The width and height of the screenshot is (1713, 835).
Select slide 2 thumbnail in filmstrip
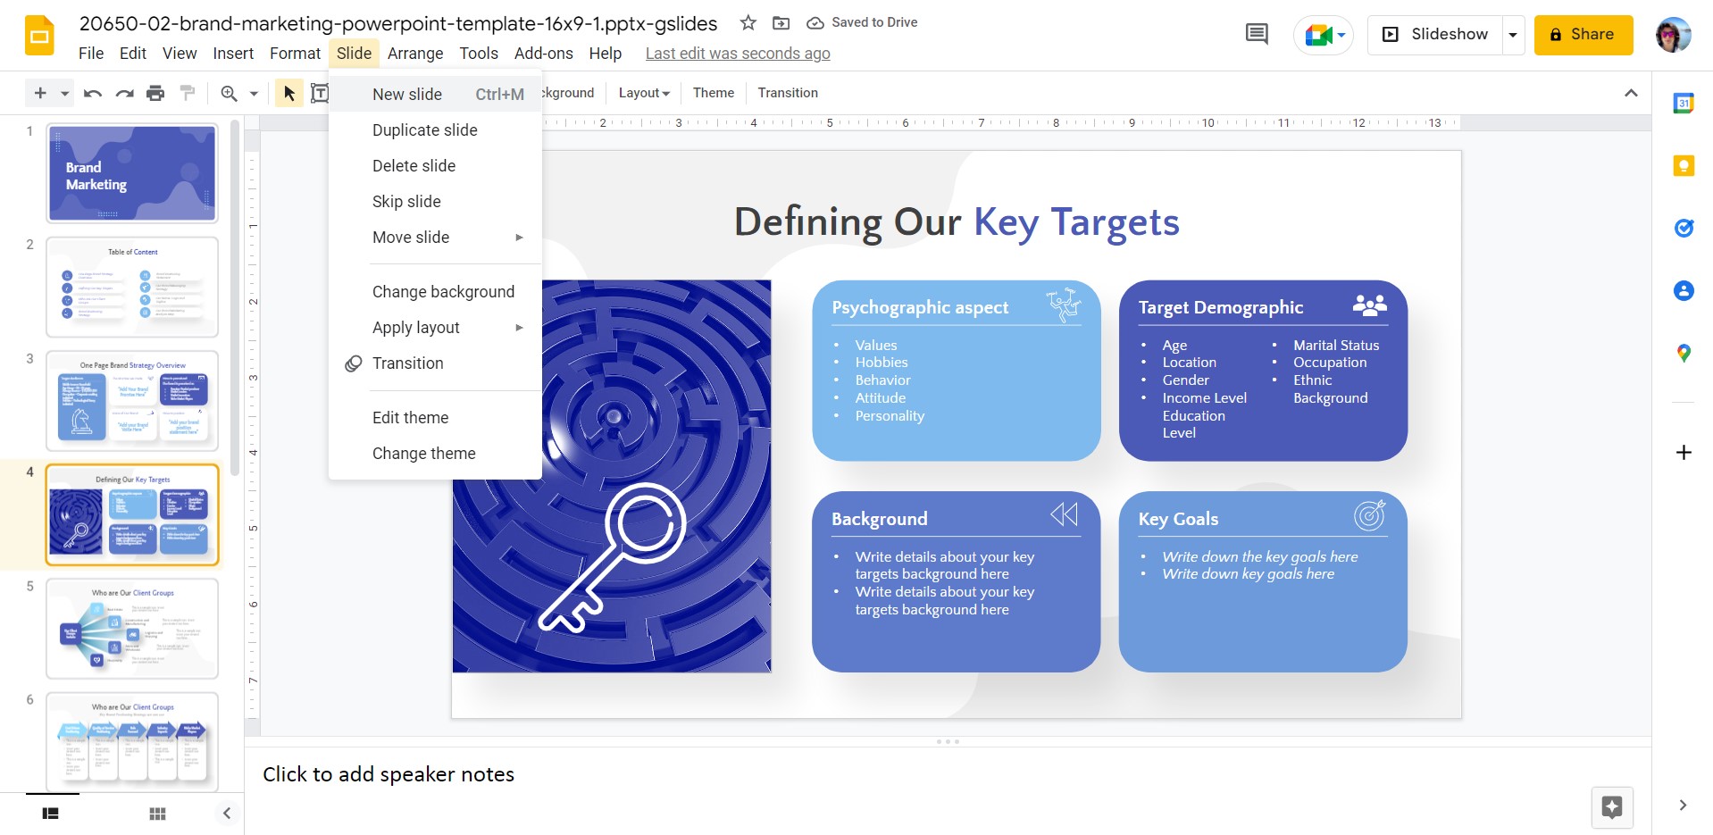pyautogui.click(x=131, y=288)
